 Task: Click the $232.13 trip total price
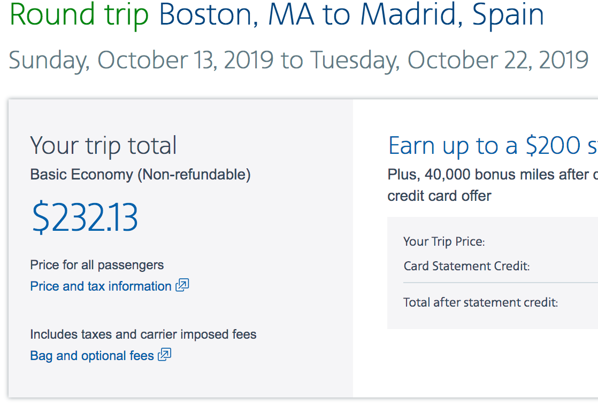85,217
